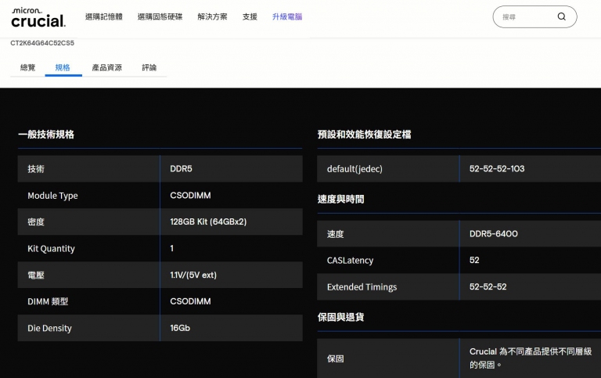Click the 保固 row label

336,359
